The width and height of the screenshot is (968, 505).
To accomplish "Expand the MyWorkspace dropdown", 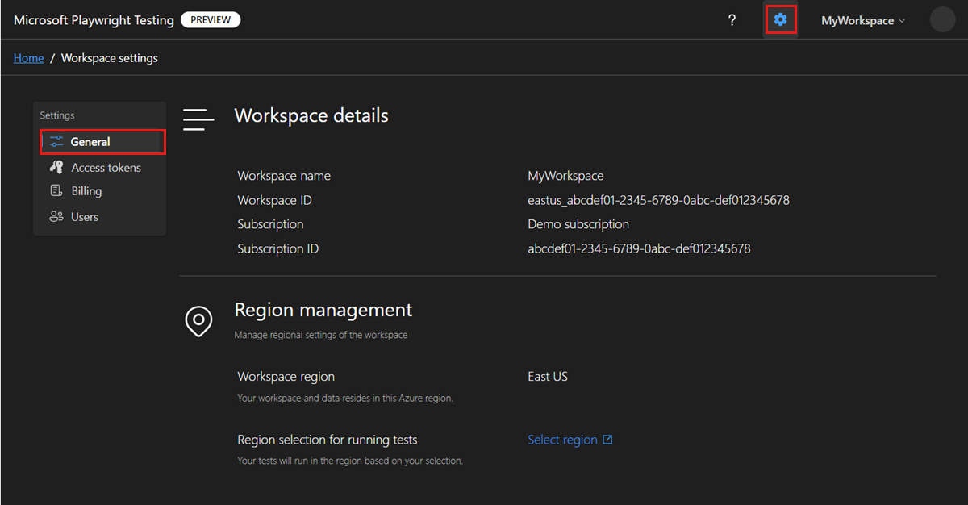I will [863, 21].
